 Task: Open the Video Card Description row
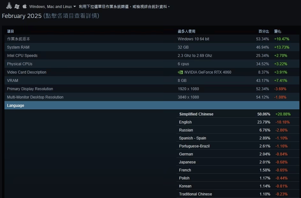(x=27, y=72)
